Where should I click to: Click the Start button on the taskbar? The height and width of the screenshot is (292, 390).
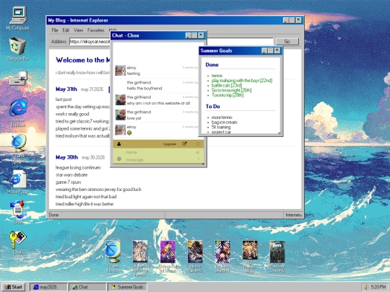point(14,287)
